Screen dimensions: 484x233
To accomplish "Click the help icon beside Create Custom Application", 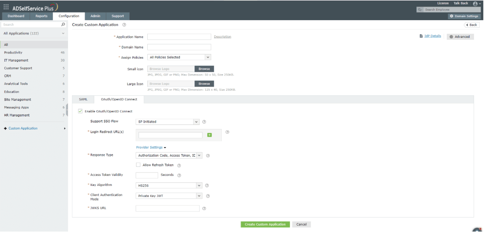I will [124, 24].
